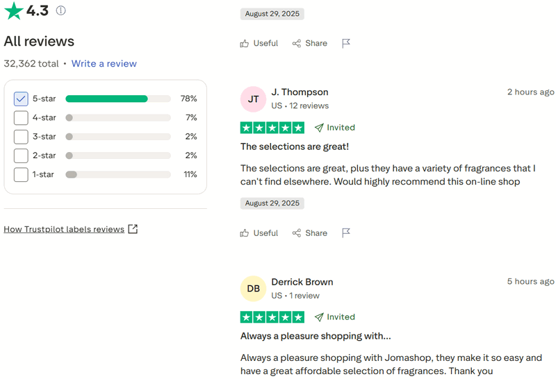Click Share on the topmost review
556x379 pixels.
[x=309, y=43]
